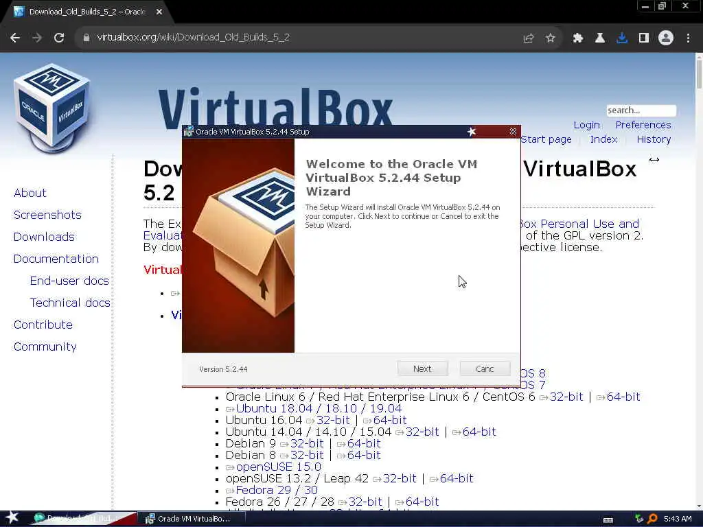This screenshot has height=527, width=703.
Task: Click the star icon in Setup title bar
Action: click(471, 132)
